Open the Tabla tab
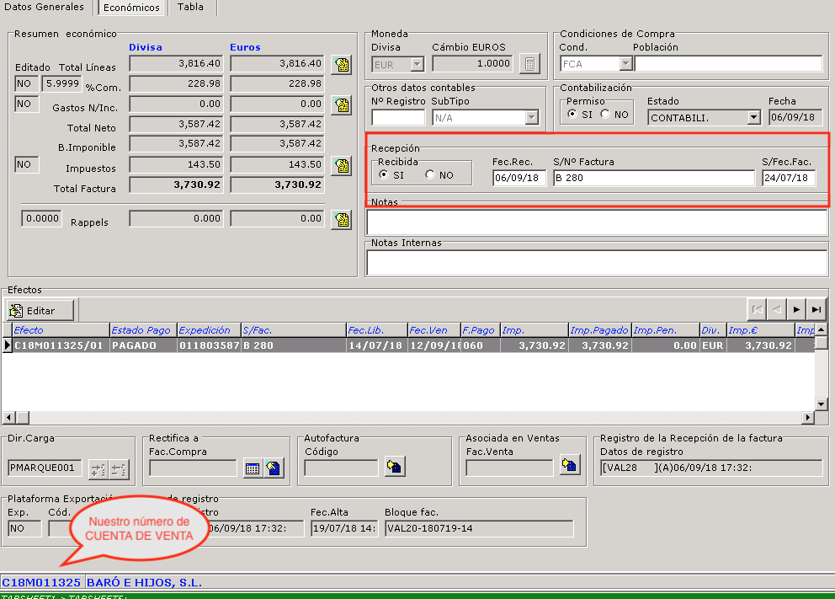The height and width of the screenshot is (599, 835). tap(190, 8)
